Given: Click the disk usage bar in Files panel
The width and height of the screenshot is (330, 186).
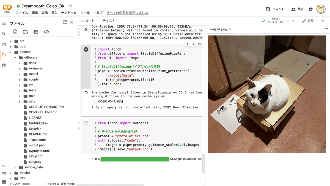Looking at the screenshot, I should (34, 184).
